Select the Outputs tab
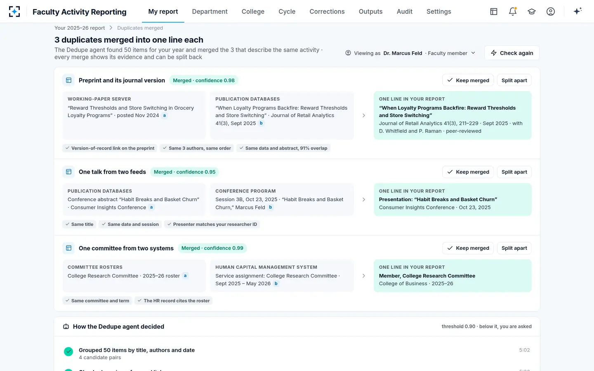 coord(370,12)
